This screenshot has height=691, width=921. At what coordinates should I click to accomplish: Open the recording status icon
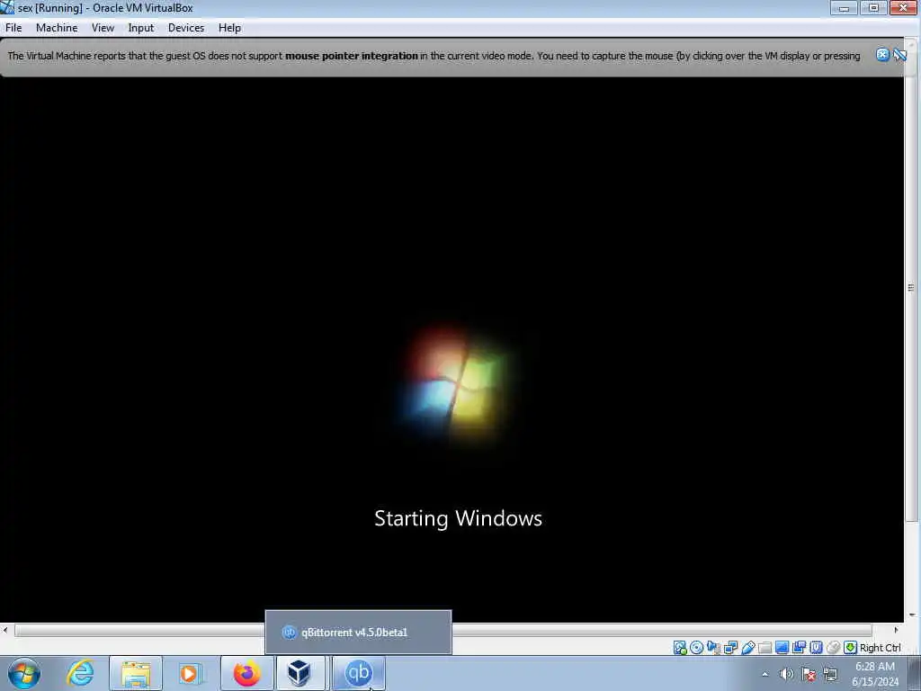(799, 648)
